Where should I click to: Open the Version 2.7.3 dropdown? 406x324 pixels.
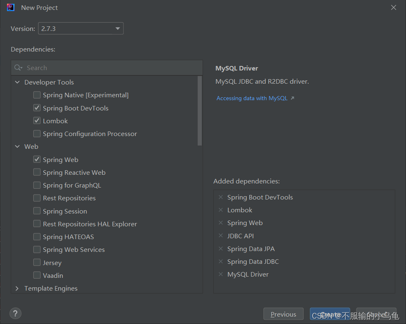(81, 28)
